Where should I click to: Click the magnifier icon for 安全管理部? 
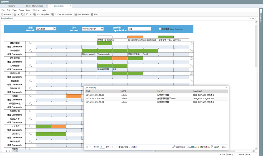click(x=31, y=58)
